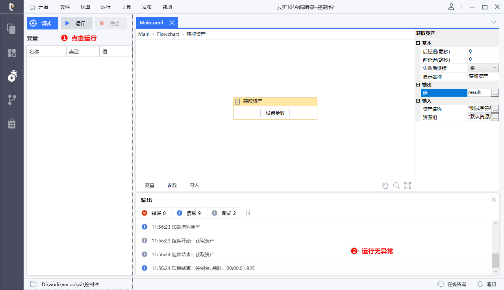
Task: Click the 调试 debug button
Action: coord(43,23)
